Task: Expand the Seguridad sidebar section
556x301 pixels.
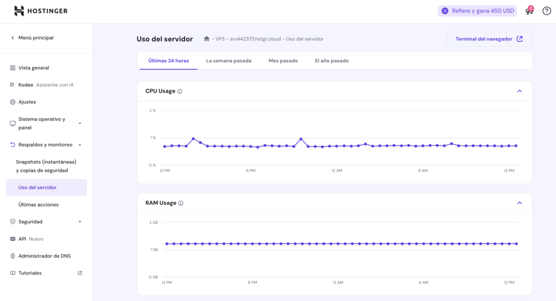Action: pos(80,222)
